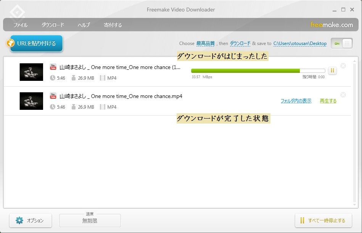Viewport: 362px width, 233px height.
Task: Click the film format icon of downloading item
Action: (x=103, y=78)
